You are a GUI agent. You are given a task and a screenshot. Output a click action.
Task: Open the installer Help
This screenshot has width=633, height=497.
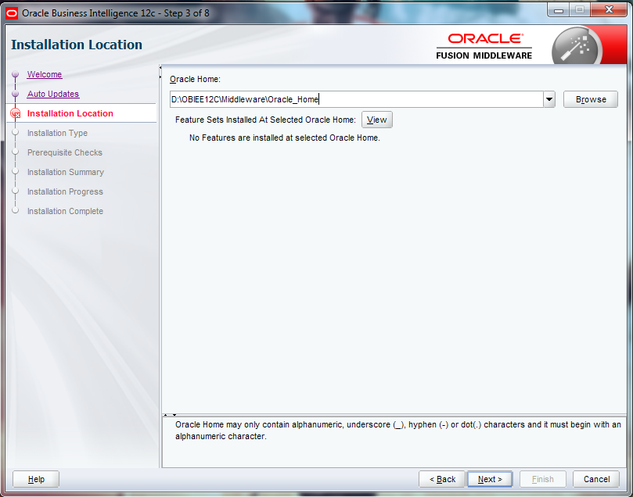pyautogui.click(x=36, y=479)
